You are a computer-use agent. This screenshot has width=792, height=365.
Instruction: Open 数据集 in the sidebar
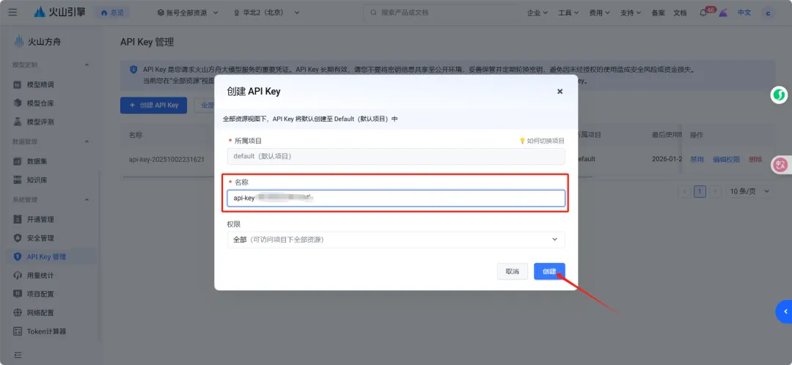click(x=37, y=161)
